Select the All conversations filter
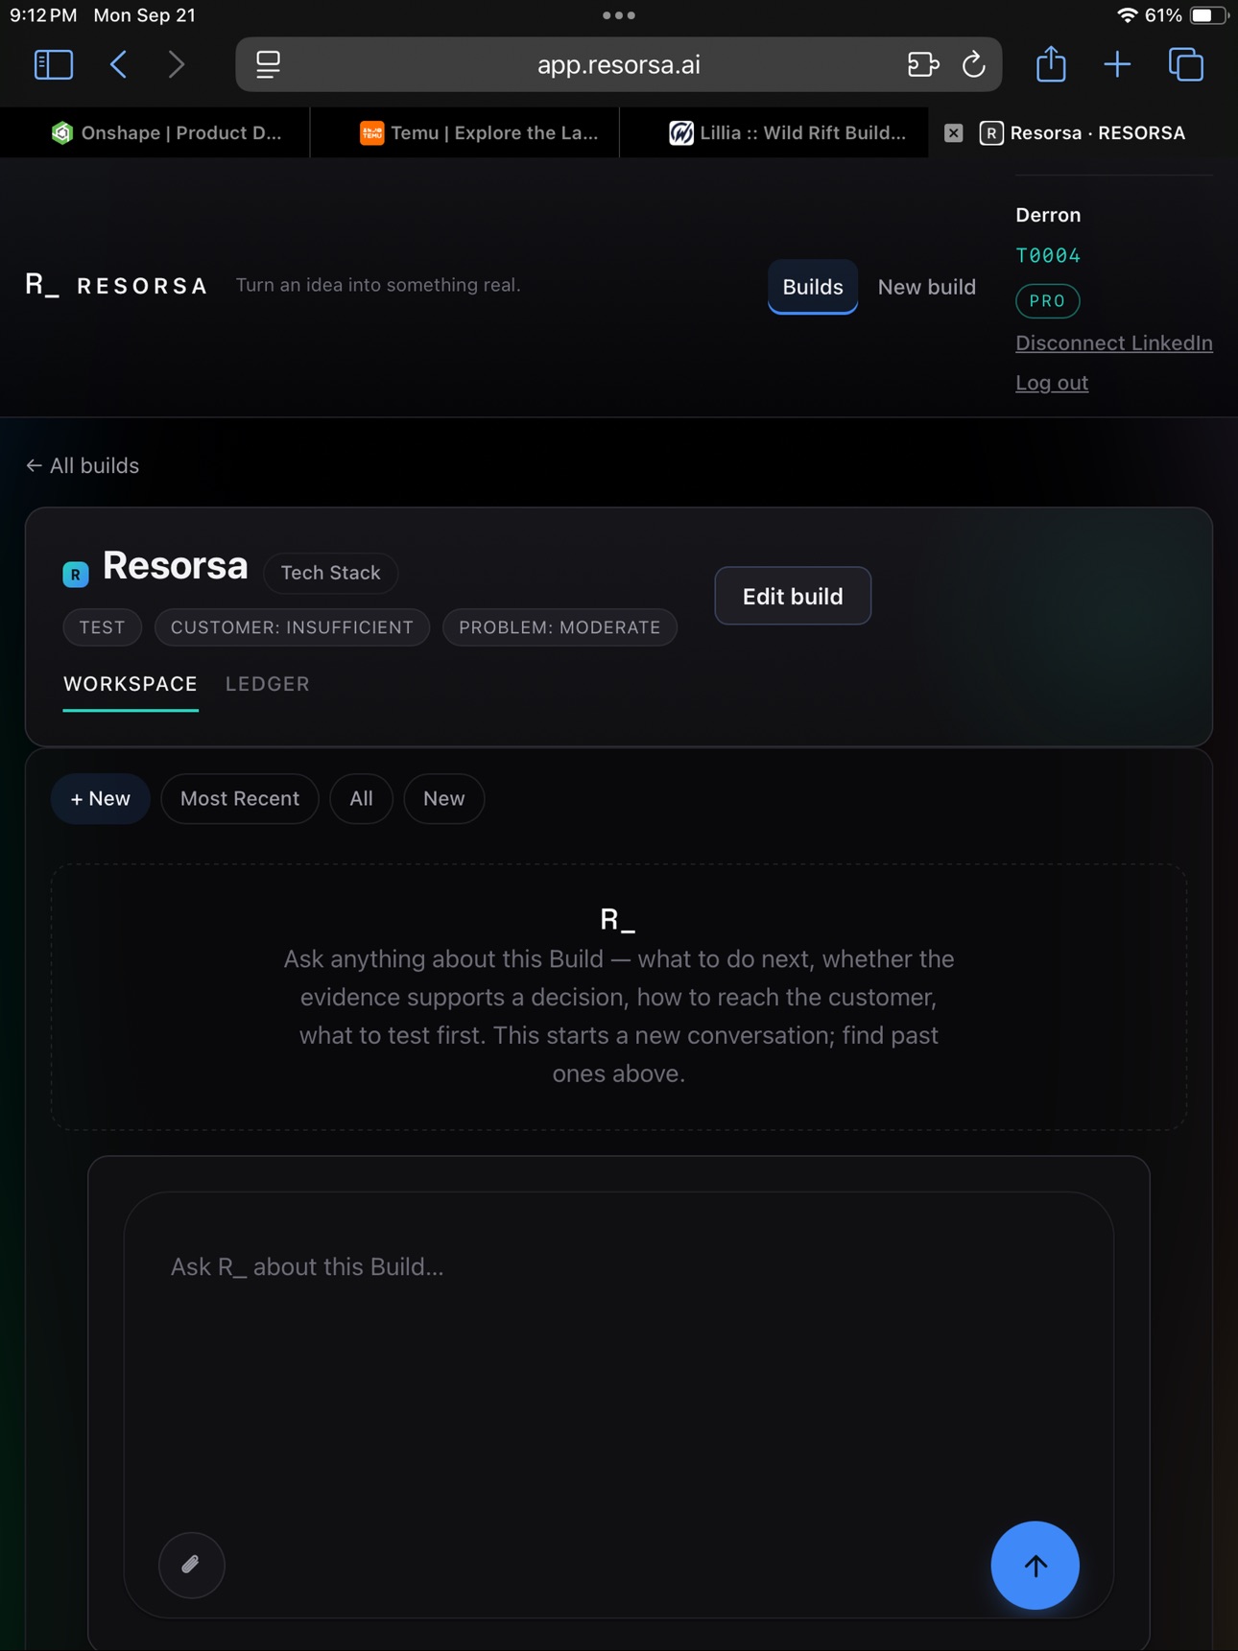1238x1651 pixels. click(361, 798)
